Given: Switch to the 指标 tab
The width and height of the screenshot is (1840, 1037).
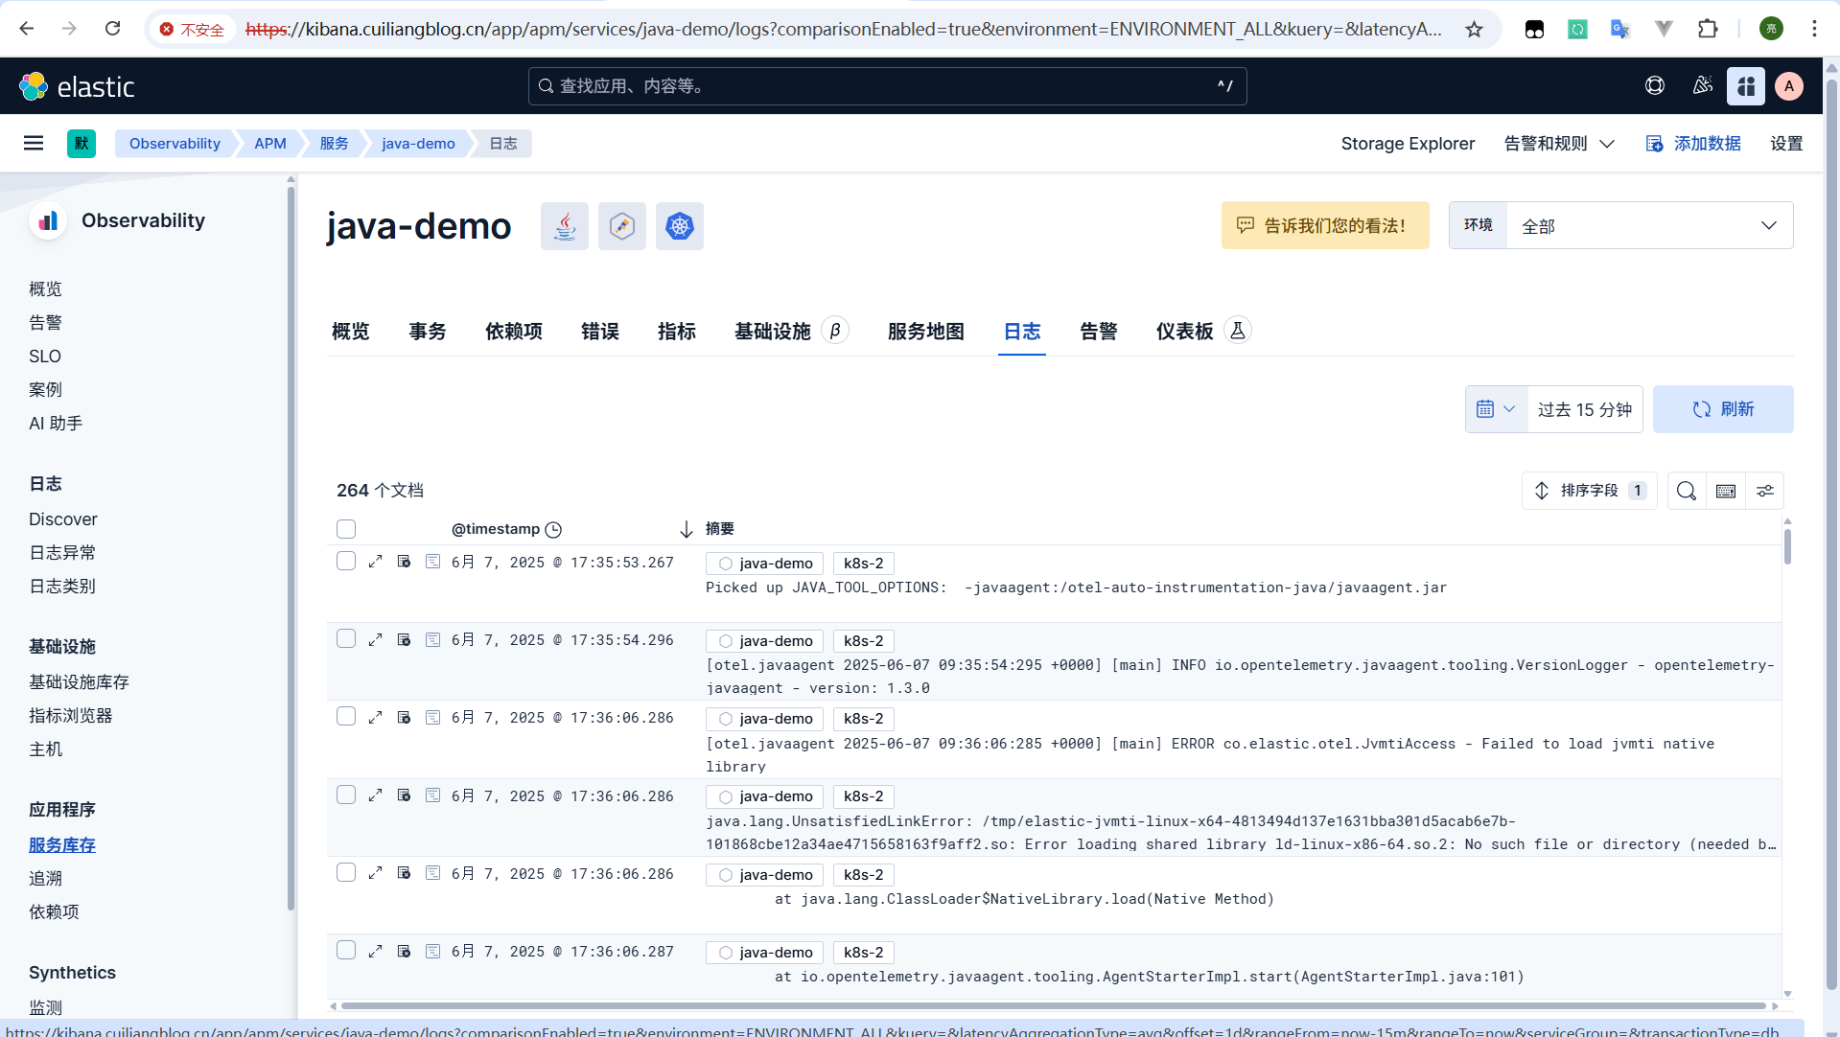Looking at the screenshot, I should tap(677, 332).
